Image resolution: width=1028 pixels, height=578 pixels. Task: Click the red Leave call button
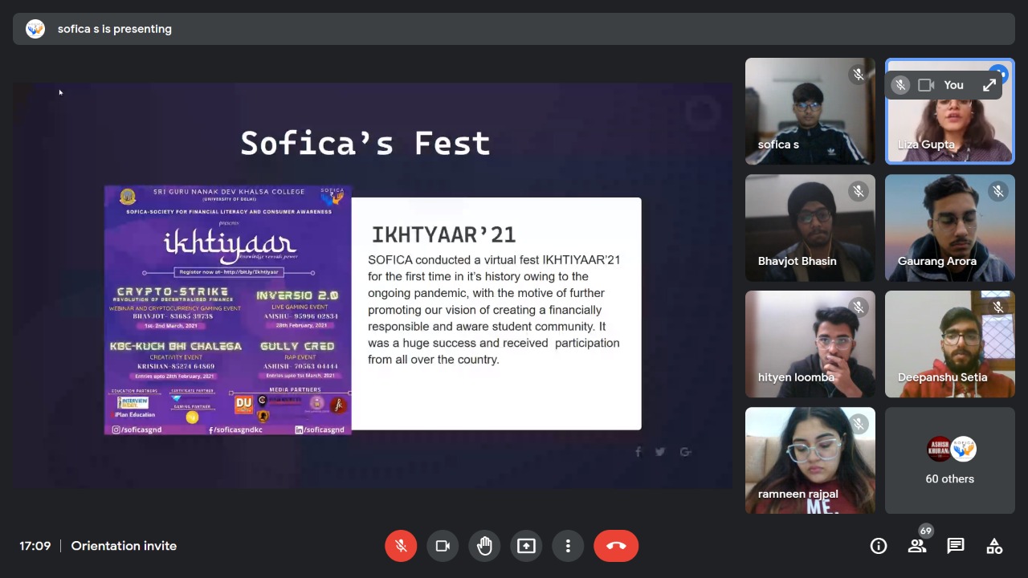tap(616, 546)
